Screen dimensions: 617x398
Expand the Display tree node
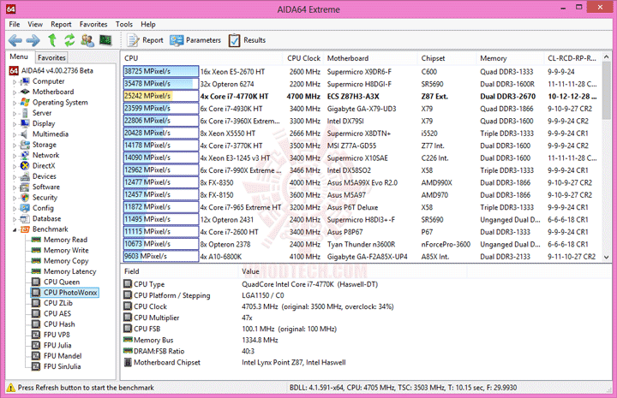click(15, 124)
